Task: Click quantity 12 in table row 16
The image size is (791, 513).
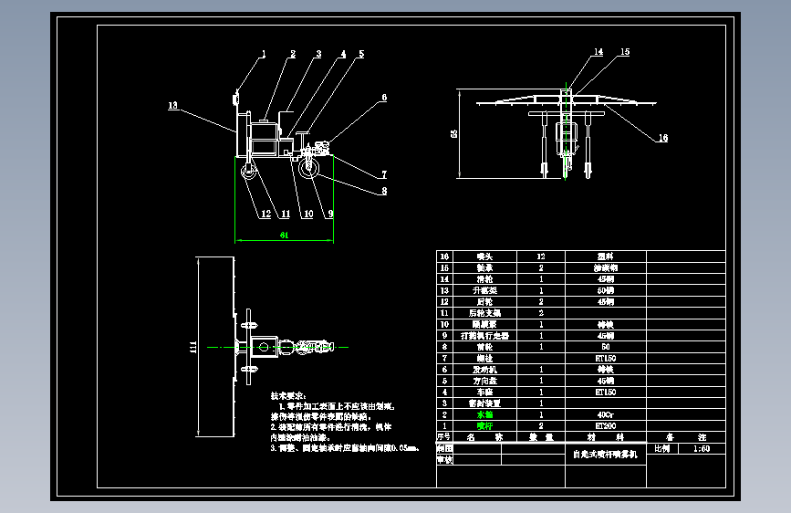Action: [541, 256]
